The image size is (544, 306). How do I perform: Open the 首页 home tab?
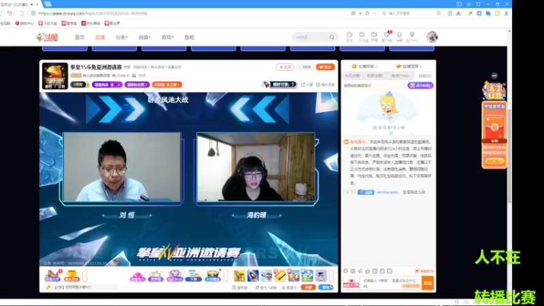tap(80, 37)
